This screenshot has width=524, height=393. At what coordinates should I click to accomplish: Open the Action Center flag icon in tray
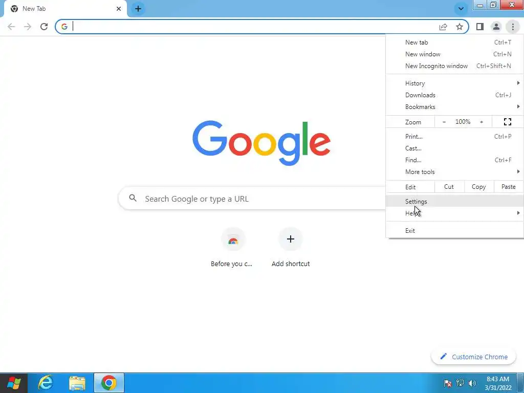447,383
